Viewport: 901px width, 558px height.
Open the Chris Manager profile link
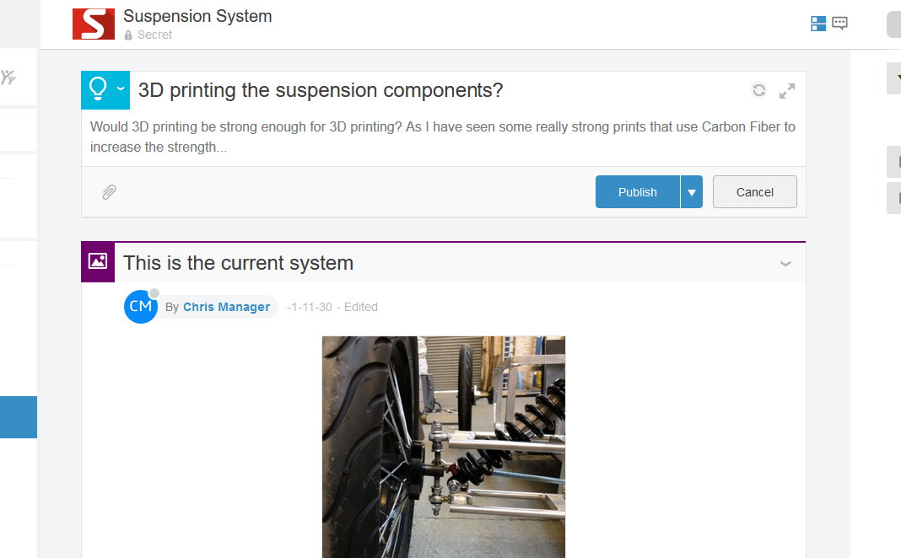[x=226, y=307]
